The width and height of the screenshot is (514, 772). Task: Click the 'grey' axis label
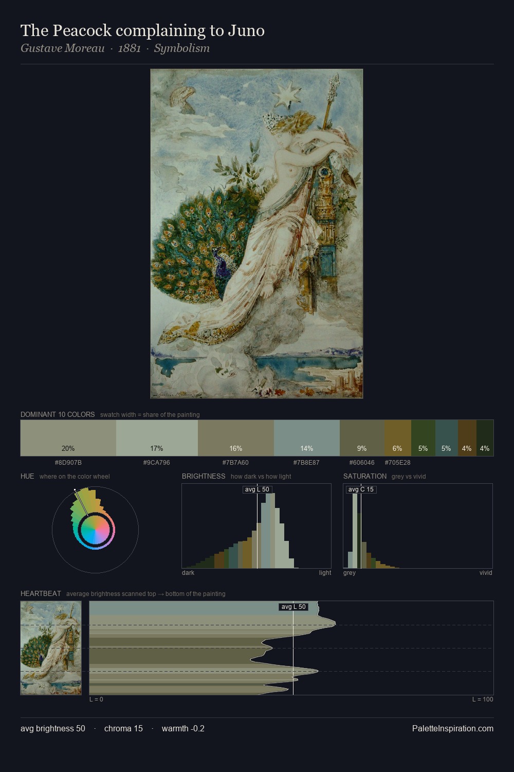pos(350,573)
